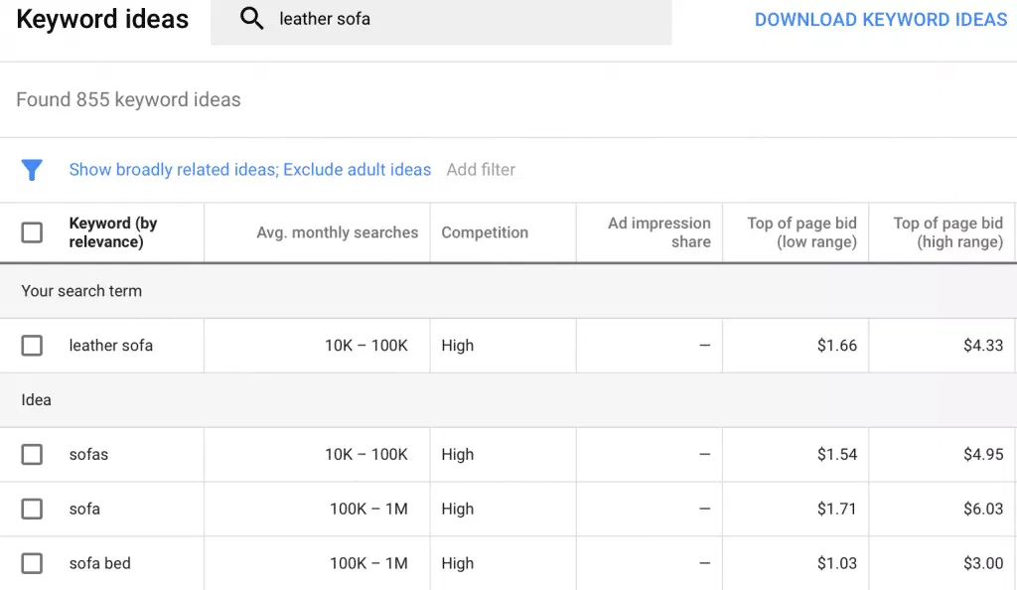Open the Add filter option
Image resolution: width=1017 pixels, height=590 pixels.
481,169
